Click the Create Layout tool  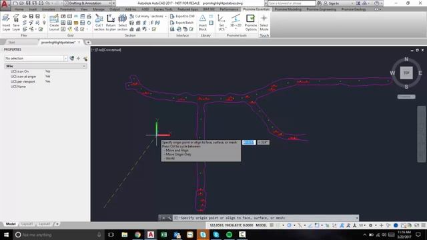[54, 22]
